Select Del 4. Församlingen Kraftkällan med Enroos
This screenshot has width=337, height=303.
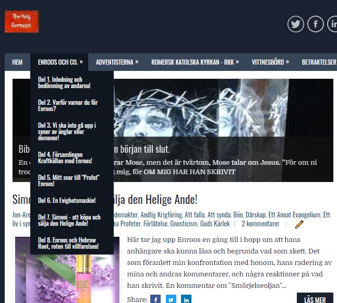[65, 157]
